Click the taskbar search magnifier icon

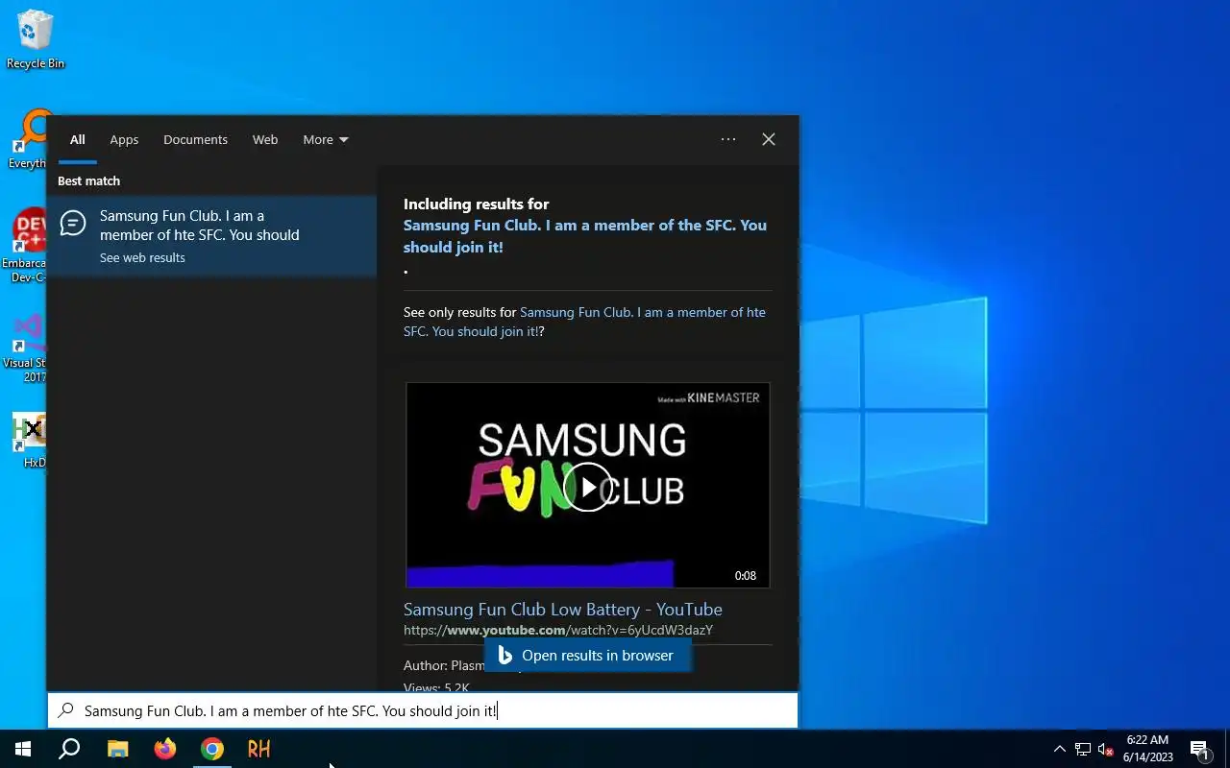coord(69,749)
